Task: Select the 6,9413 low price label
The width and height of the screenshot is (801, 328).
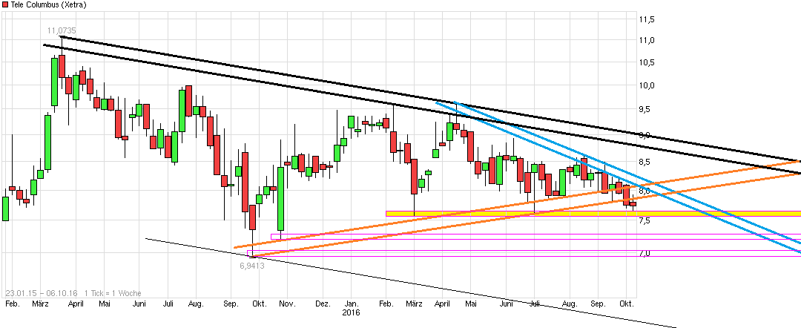Action: tap(252, 265)
